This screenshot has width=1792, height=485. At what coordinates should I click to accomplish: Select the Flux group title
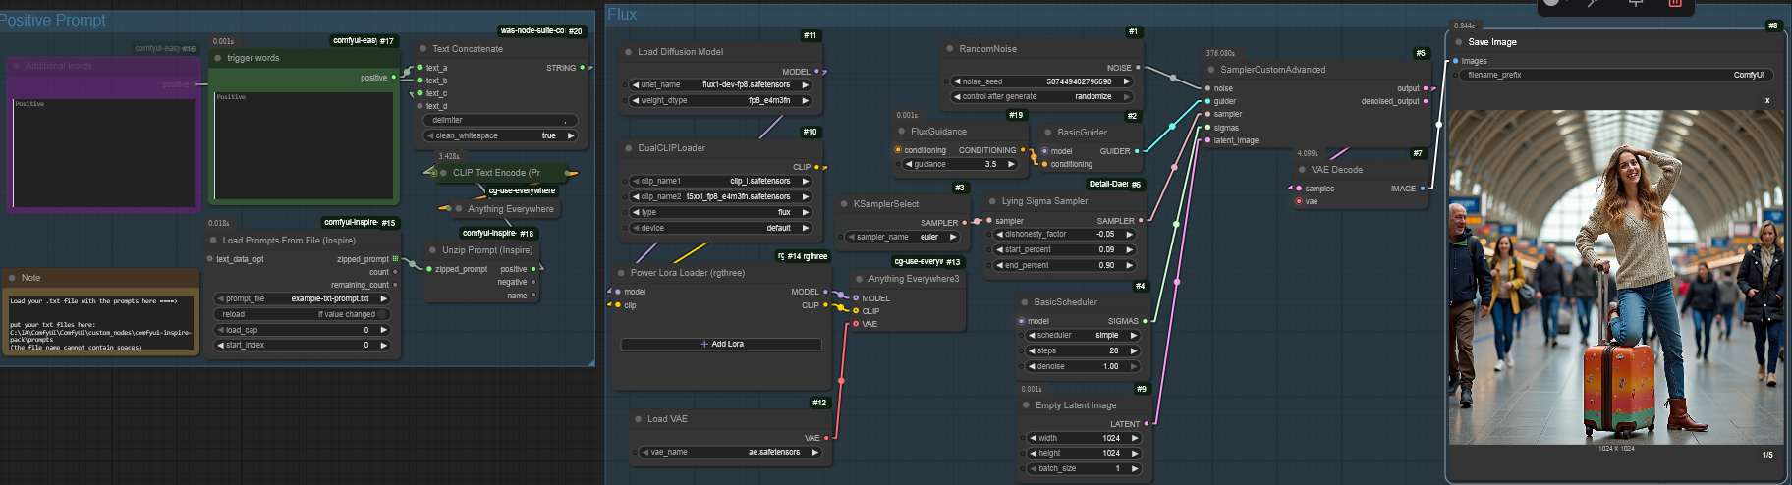622,15
